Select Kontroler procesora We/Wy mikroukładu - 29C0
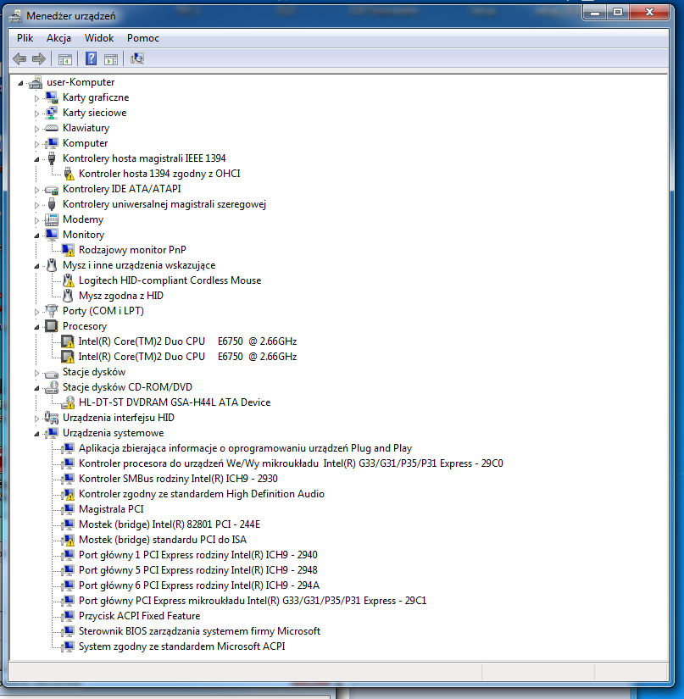Screen dimensions: 684x699 tap(291, 463)
